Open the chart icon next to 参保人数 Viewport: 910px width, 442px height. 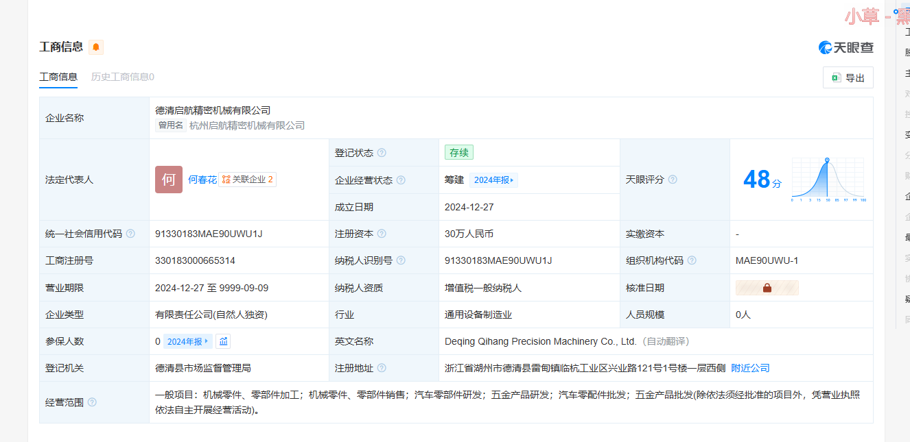[x=224, y=341]
